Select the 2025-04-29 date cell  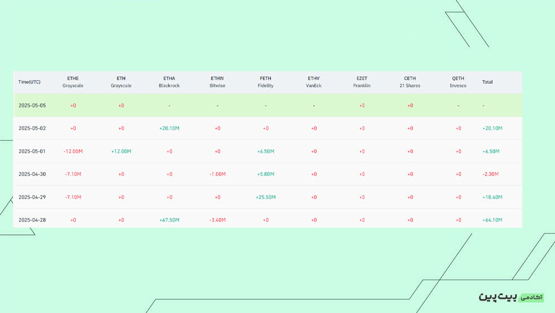(x=32, y=197)
